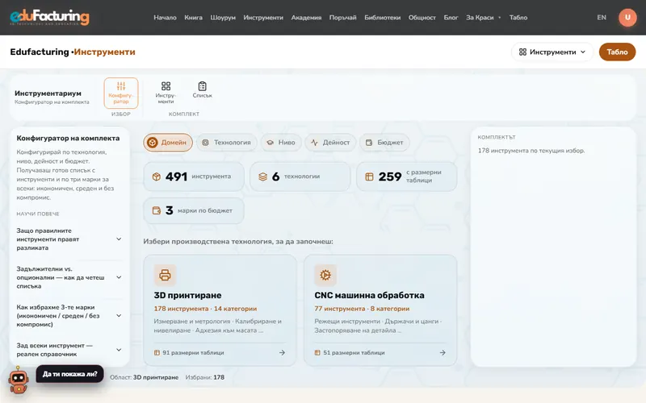This screenshot has height=403, width=646.
Task: Open Библиотеки in navigation
Action: (x=382, y=17)
